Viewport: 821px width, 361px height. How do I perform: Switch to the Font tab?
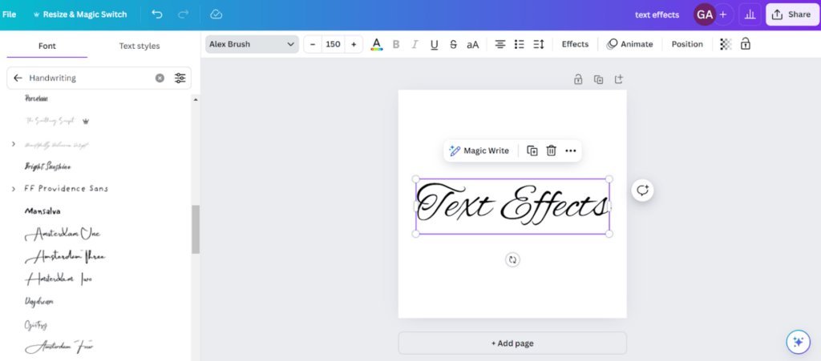point(47,46)
